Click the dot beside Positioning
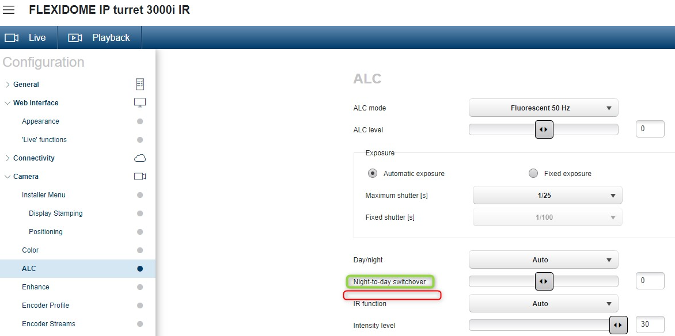675x336 pixels. coord(140,232)
